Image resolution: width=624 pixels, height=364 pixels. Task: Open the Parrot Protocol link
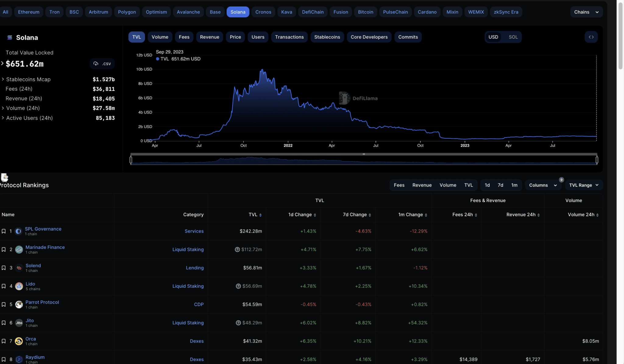click(42, 302)
